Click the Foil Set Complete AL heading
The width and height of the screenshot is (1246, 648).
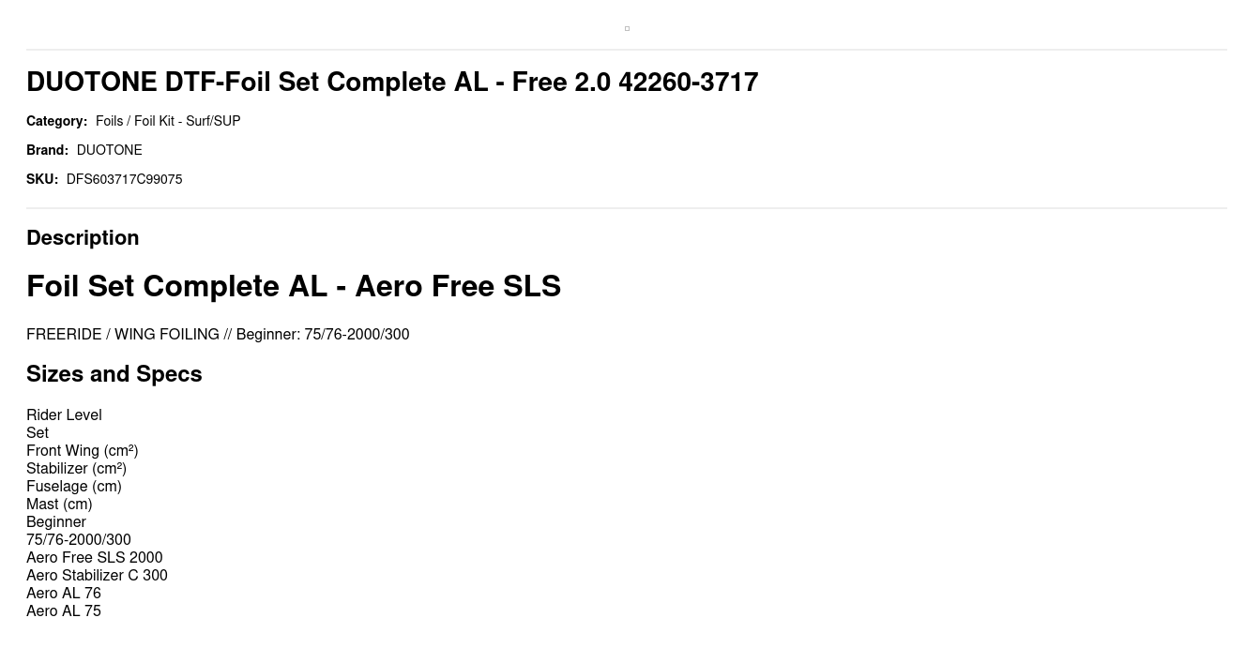pyautogui.click(x=294, y=286)
